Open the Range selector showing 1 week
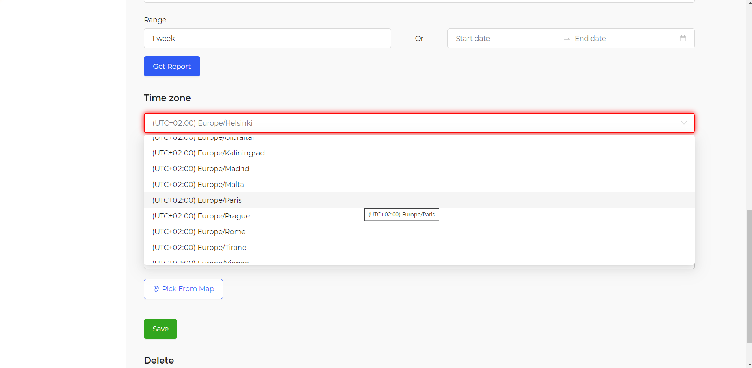Screen dimensions: 752x368 pos(267,39)
